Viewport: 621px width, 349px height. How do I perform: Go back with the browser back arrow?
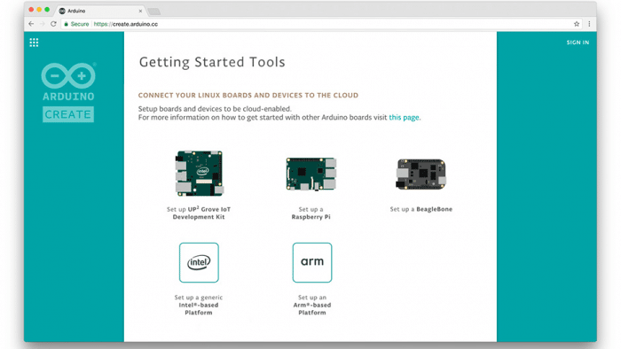point(31,24)
